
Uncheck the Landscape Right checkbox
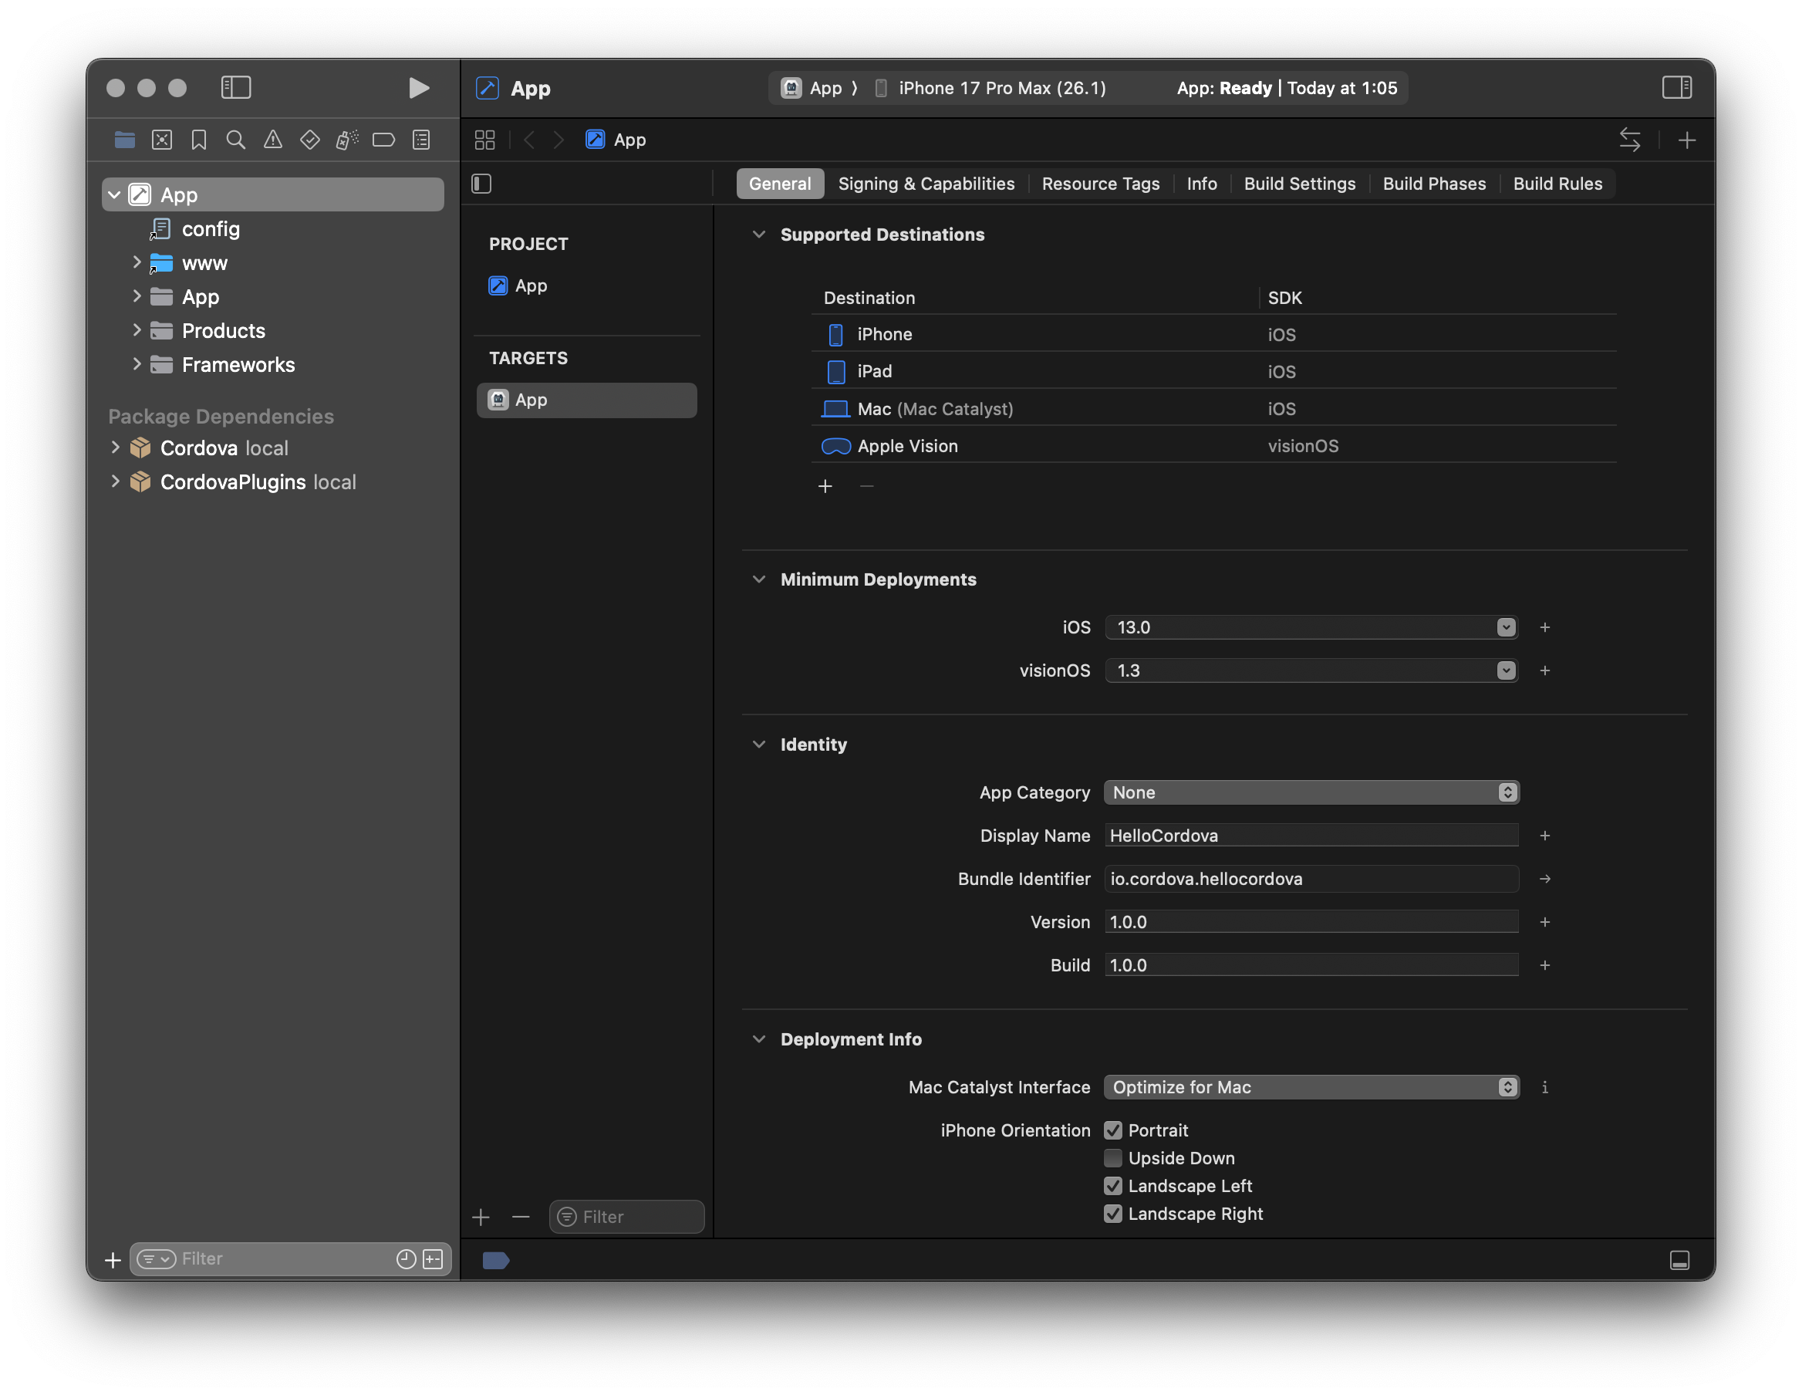click(x=1113, y=1214)
